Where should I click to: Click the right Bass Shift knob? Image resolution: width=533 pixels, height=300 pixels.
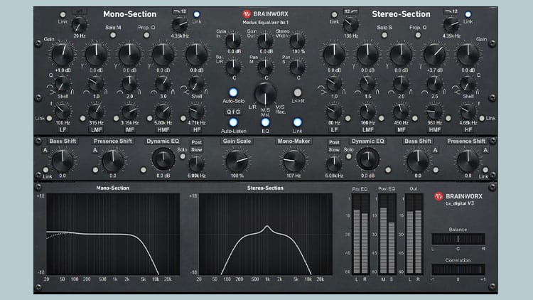pos(418,161)
